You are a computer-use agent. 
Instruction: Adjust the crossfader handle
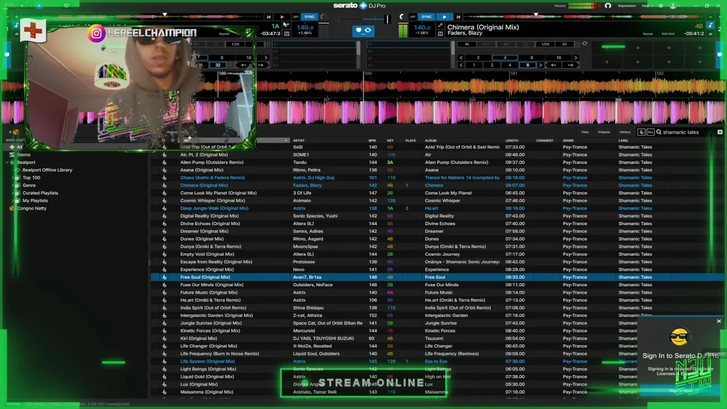coord(387,19)
